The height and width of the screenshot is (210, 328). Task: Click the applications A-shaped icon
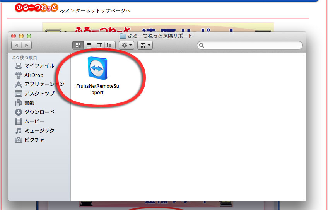coord(19,84)
